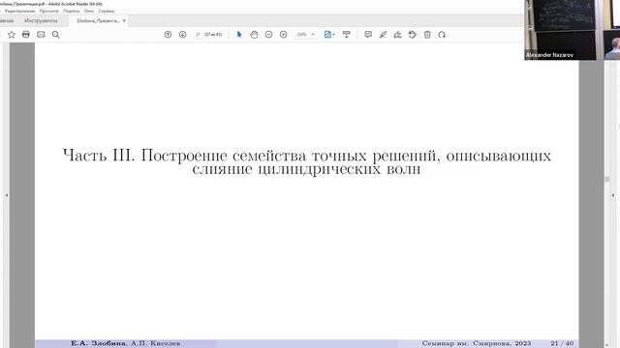Expand the left navigation pane arrow

pos(6,195)
